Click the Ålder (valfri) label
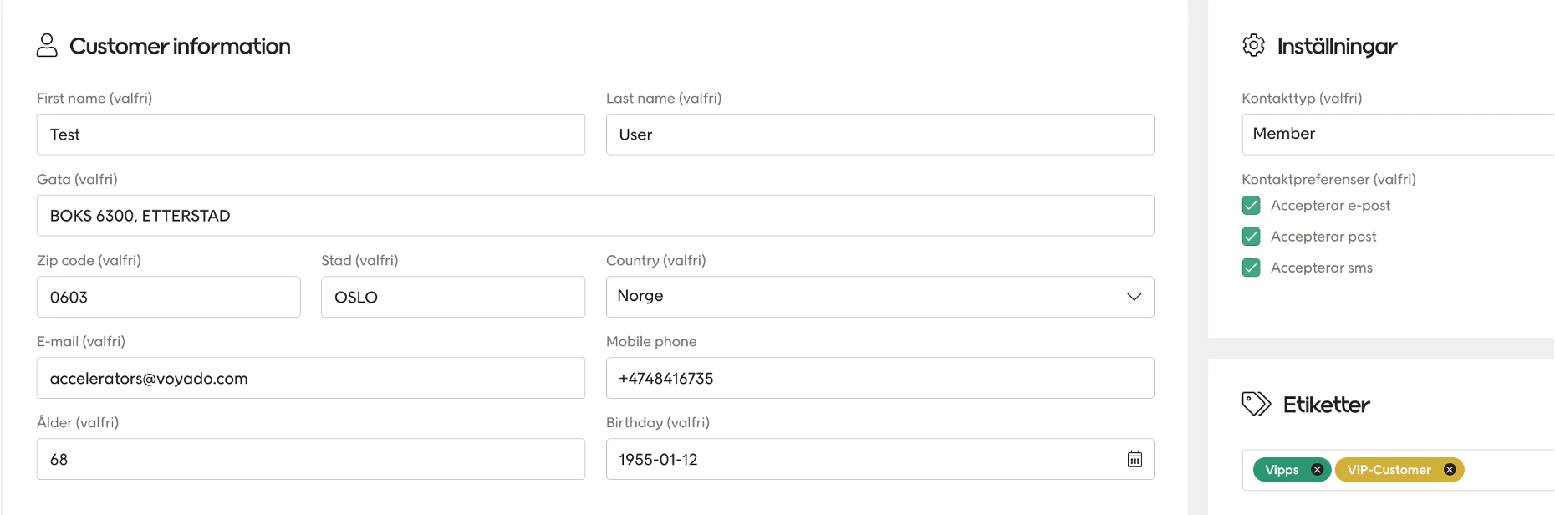The image size is (1555, 515). pyautogui.click(x=78, y=422)
